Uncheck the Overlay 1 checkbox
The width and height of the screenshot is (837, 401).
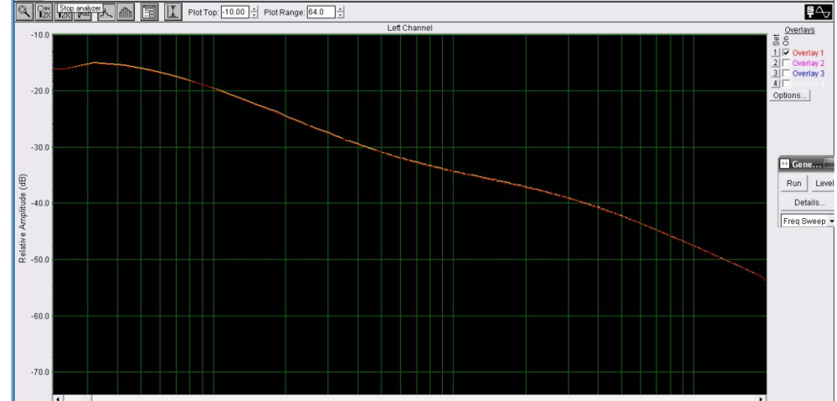[x=787, y=53]
